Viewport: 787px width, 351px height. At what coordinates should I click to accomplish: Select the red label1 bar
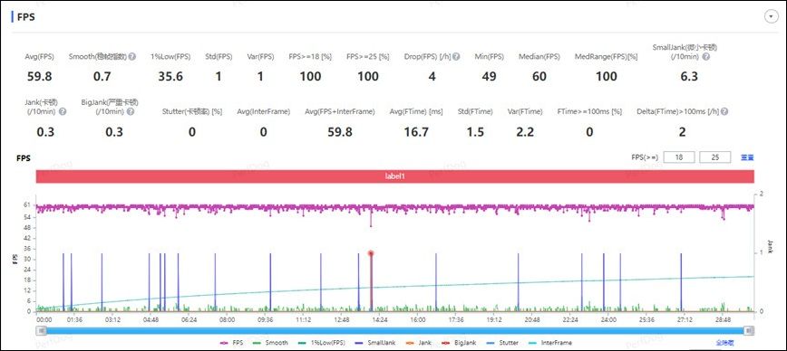pos(395,176)
